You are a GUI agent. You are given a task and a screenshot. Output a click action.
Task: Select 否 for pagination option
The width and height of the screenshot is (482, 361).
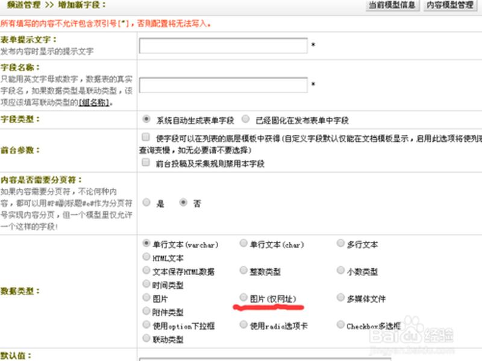pyautogui.click(x=183, y=202)
